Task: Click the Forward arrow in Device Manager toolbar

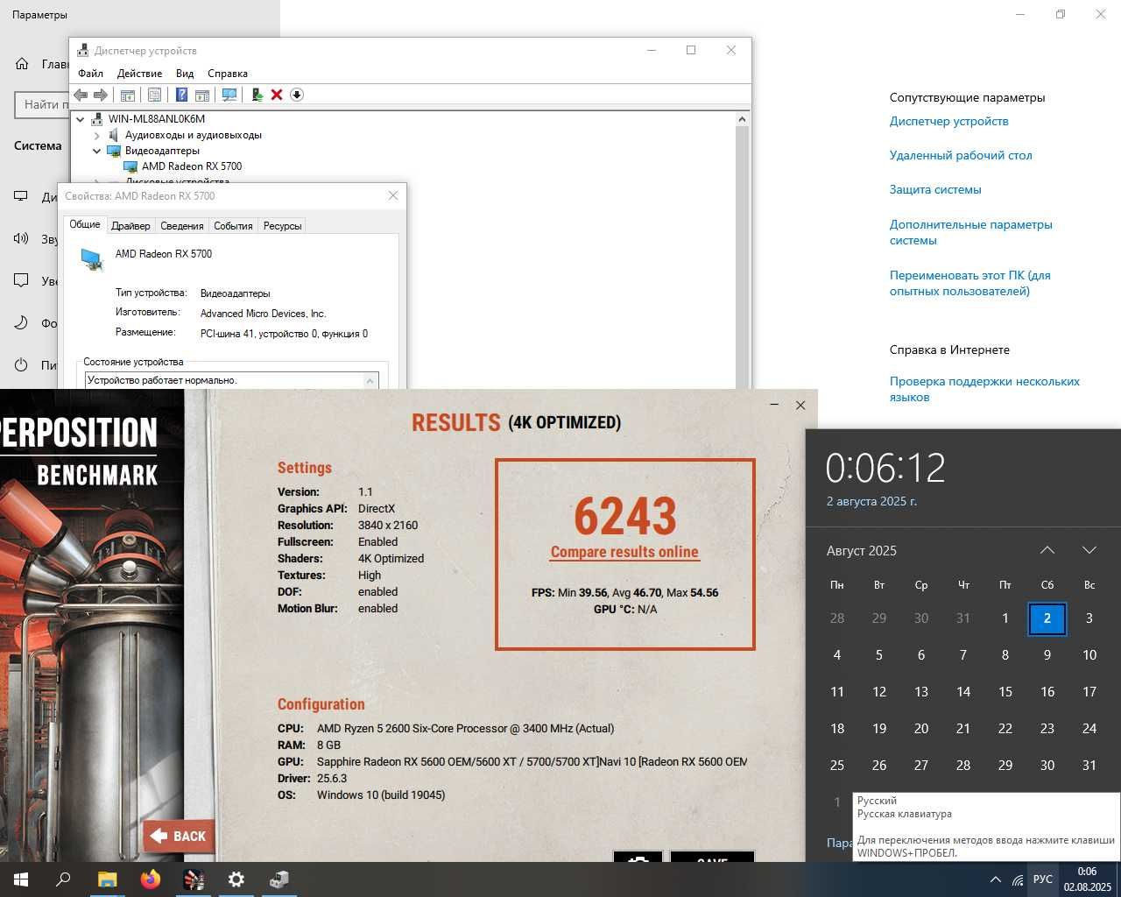Action: point(101,95)
